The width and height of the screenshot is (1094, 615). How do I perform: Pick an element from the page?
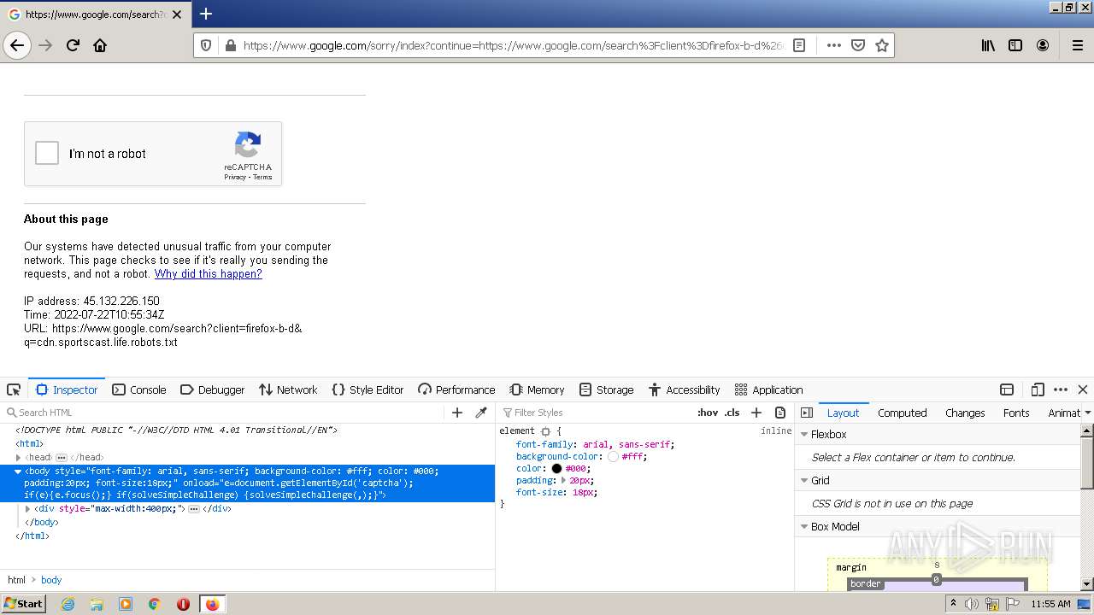[x=14, y=389]
